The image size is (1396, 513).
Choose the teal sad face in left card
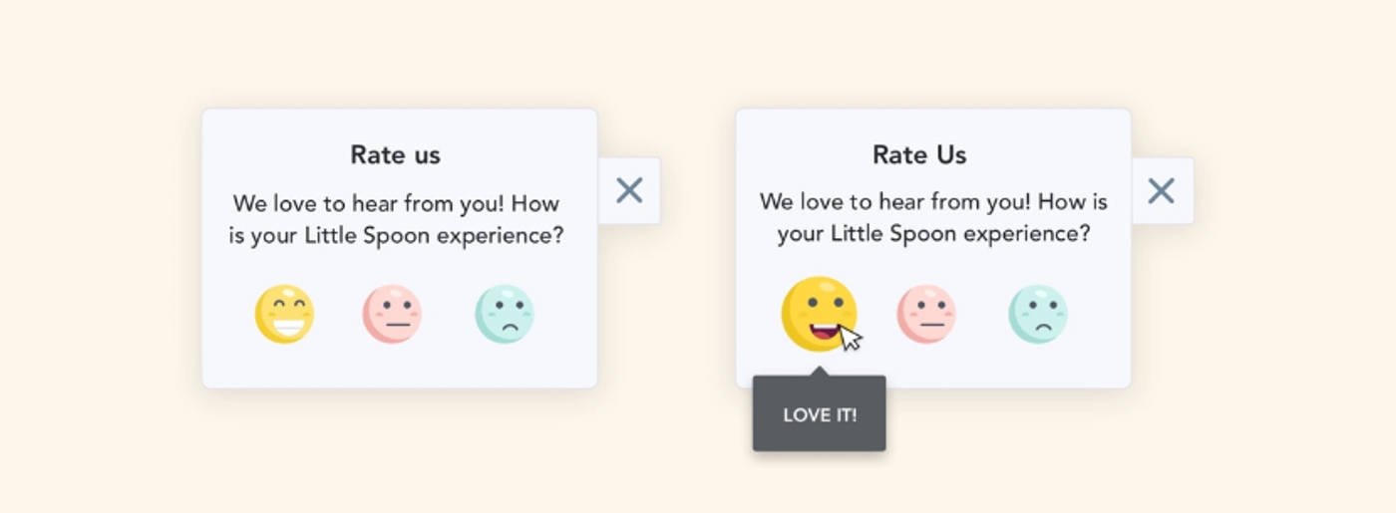(505, 314)
